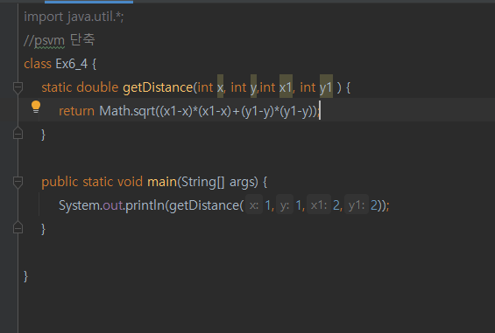Click the import java.util.* statement
The width and height of the screenshot is (495, 333).
[x=74, y=17]
